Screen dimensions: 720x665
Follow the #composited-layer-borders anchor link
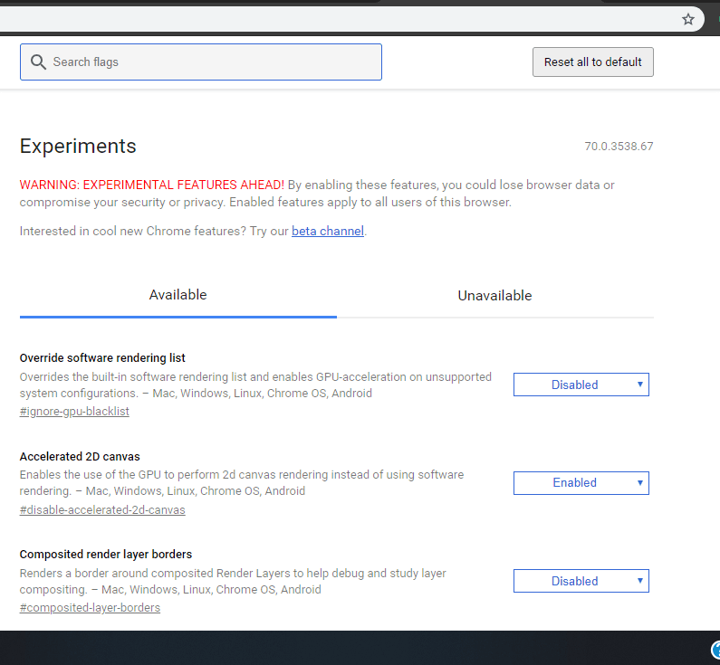click(x=90, y=608)
